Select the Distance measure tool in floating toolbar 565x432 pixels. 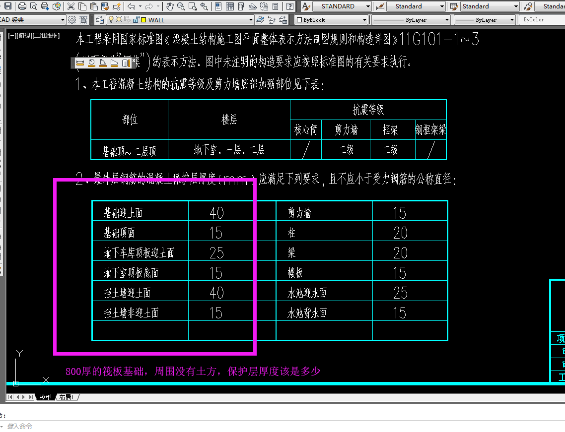click(80, 63)
